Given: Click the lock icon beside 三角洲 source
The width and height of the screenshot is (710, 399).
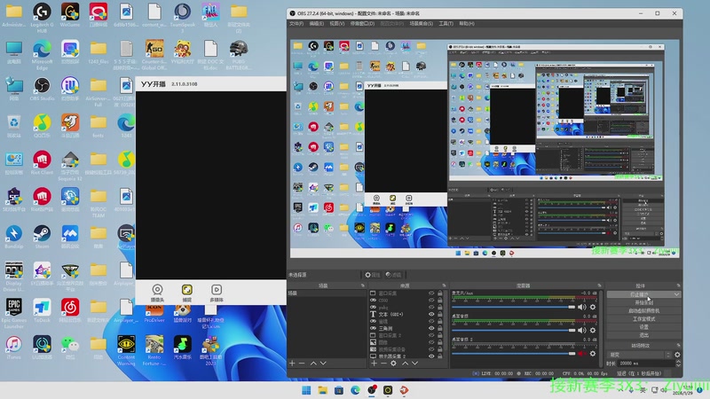Looking at the screenshot, I should pos(439,328).
